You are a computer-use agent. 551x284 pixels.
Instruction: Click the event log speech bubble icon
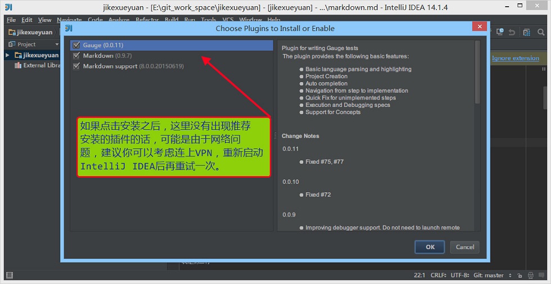point(542,276)
